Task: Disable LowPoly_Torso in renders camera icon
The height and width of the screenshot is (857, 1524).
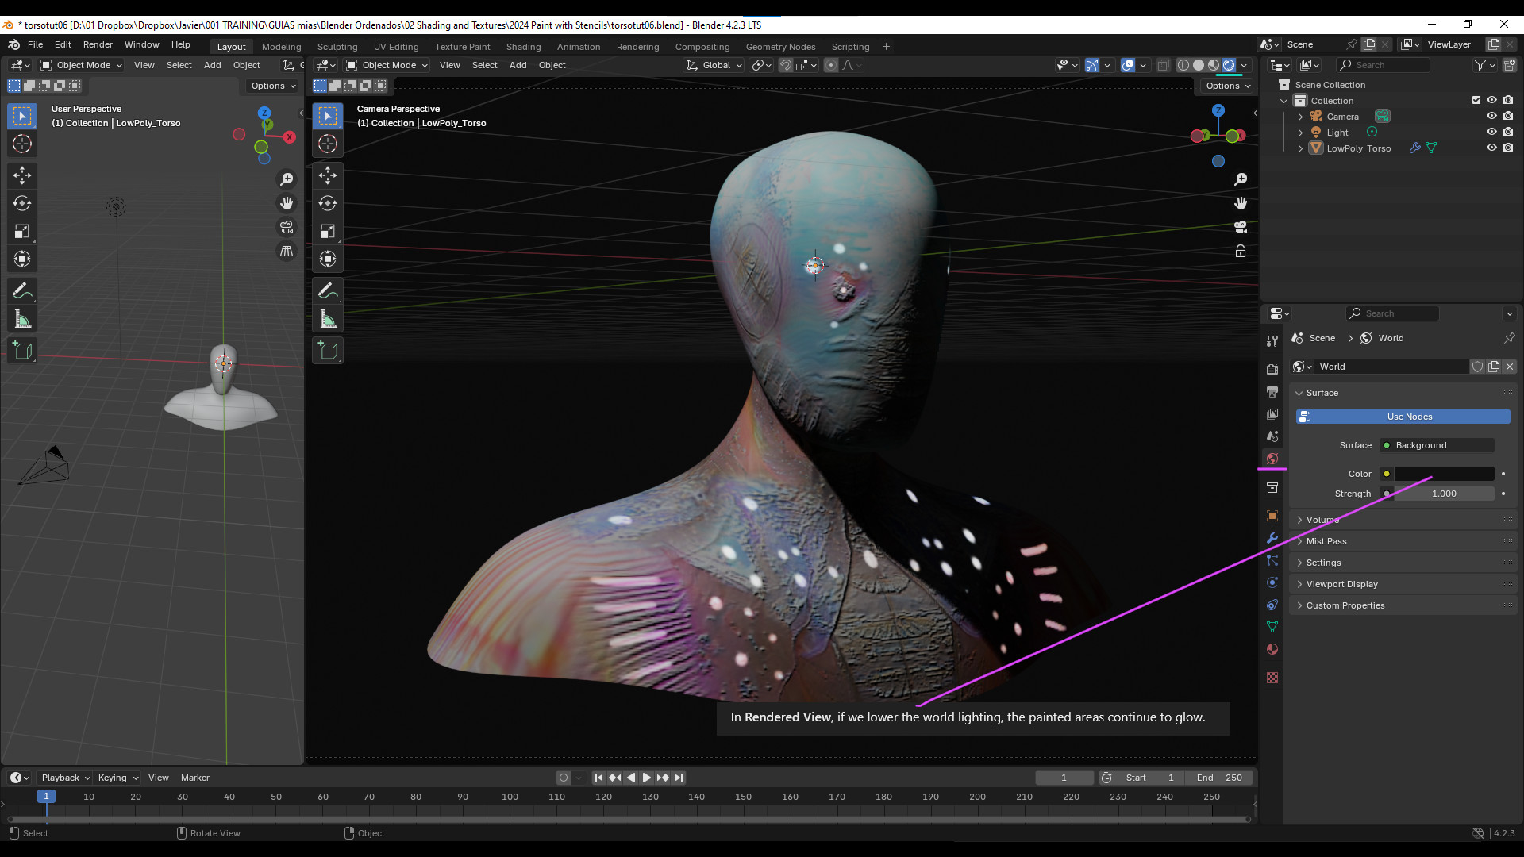Action: (1507, 148)
